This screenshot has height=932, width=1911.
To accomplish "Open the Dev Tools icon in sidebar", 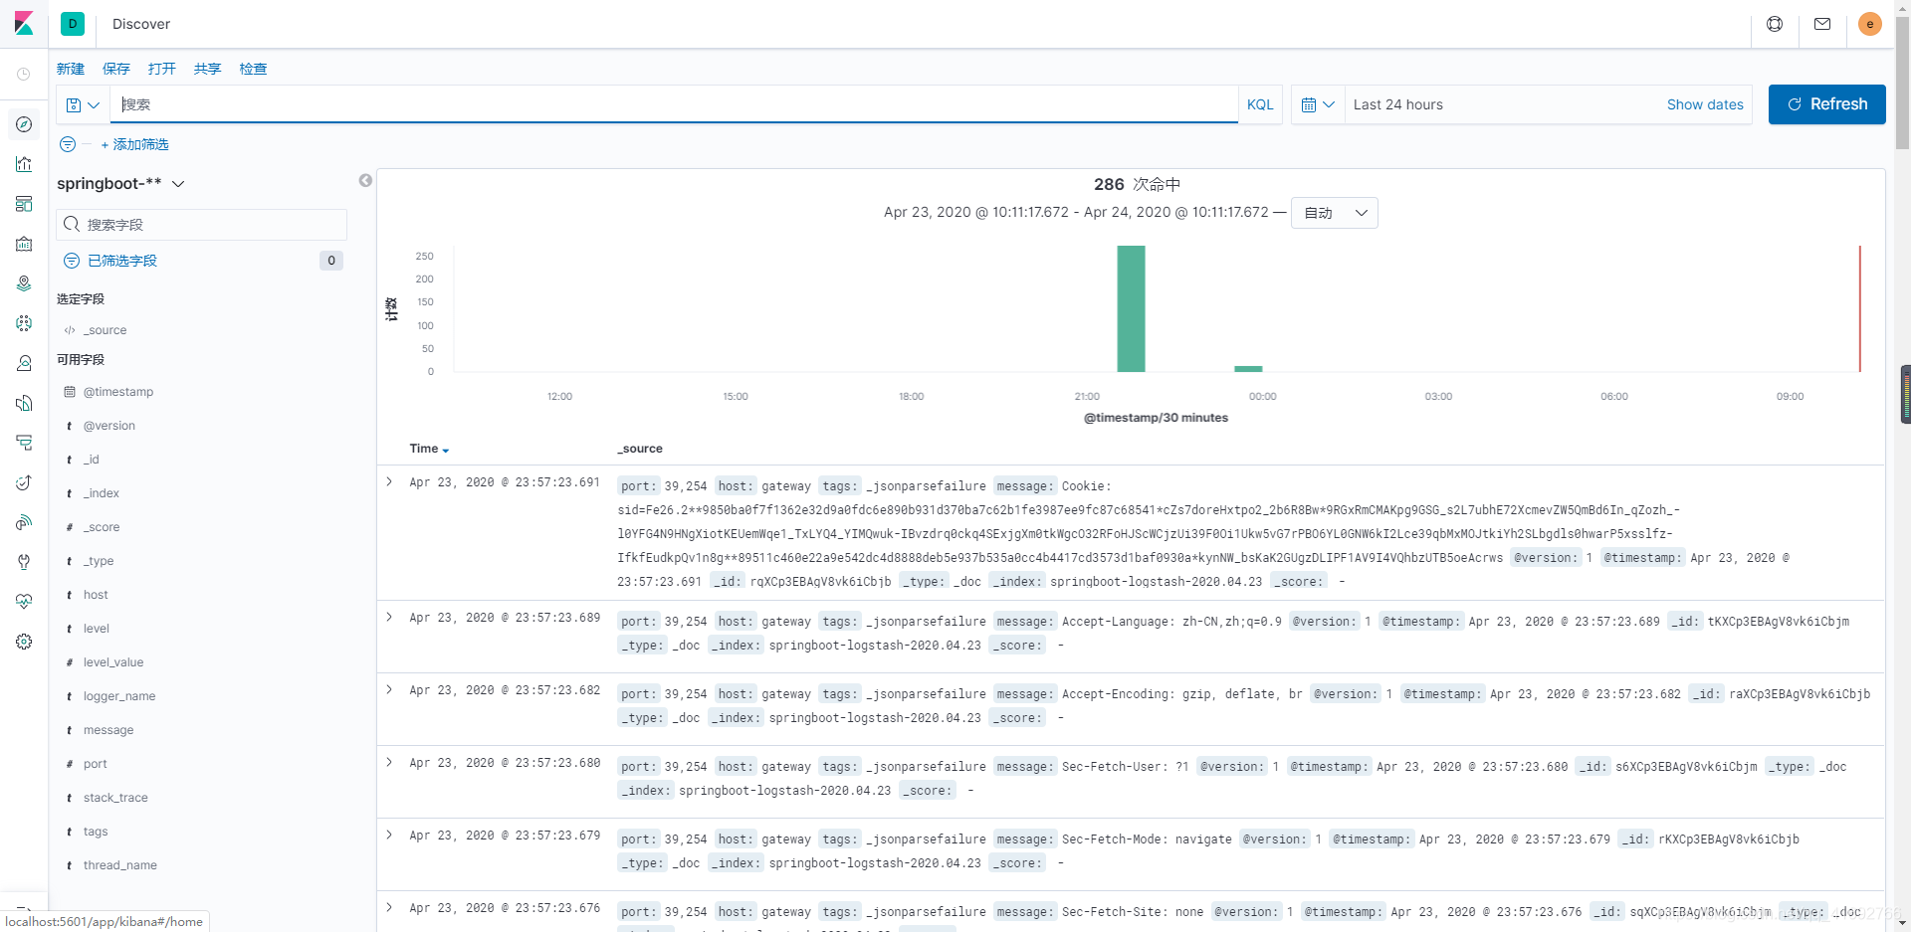I will 24,562.
